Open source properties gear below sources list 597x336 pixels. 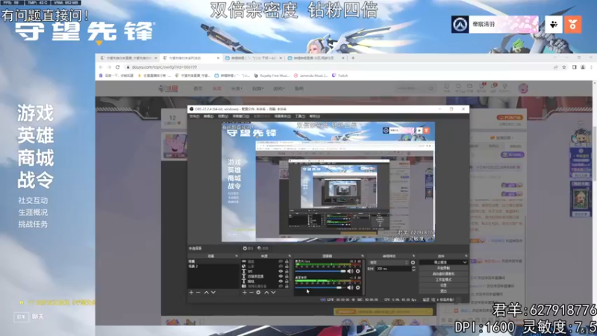coord(258,293)
